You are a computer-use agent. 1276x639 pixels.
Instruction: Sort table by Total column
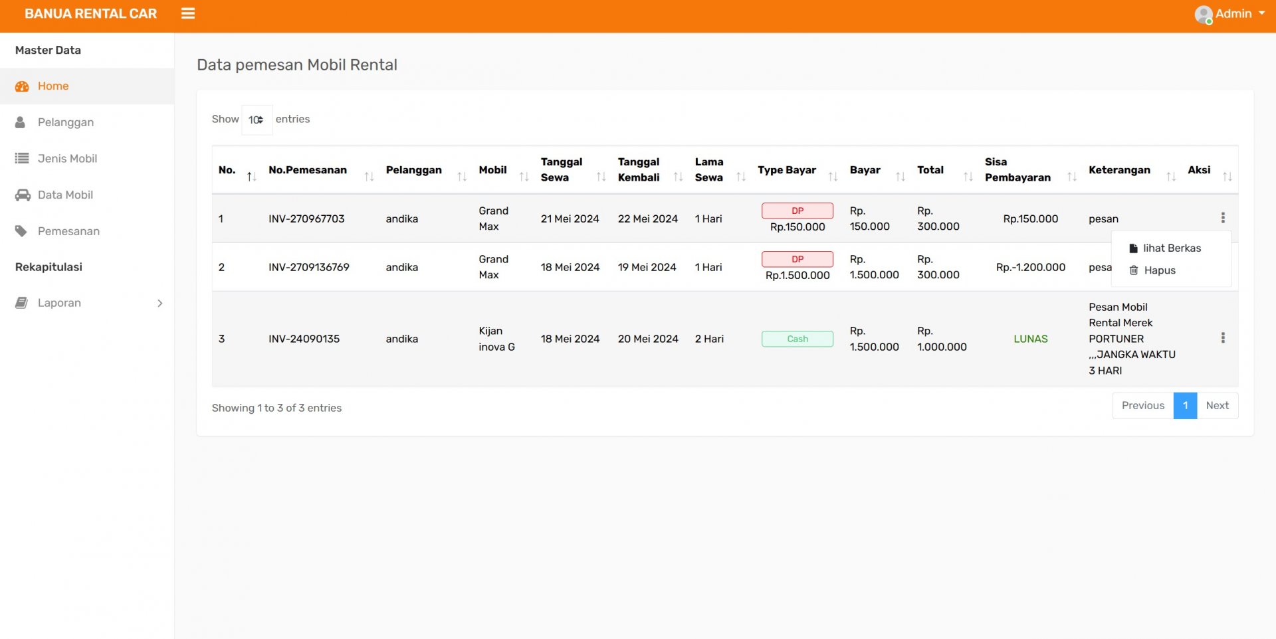930,170
